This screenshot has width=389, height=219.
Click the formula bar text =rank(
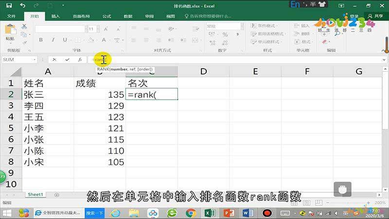point(99,59)
